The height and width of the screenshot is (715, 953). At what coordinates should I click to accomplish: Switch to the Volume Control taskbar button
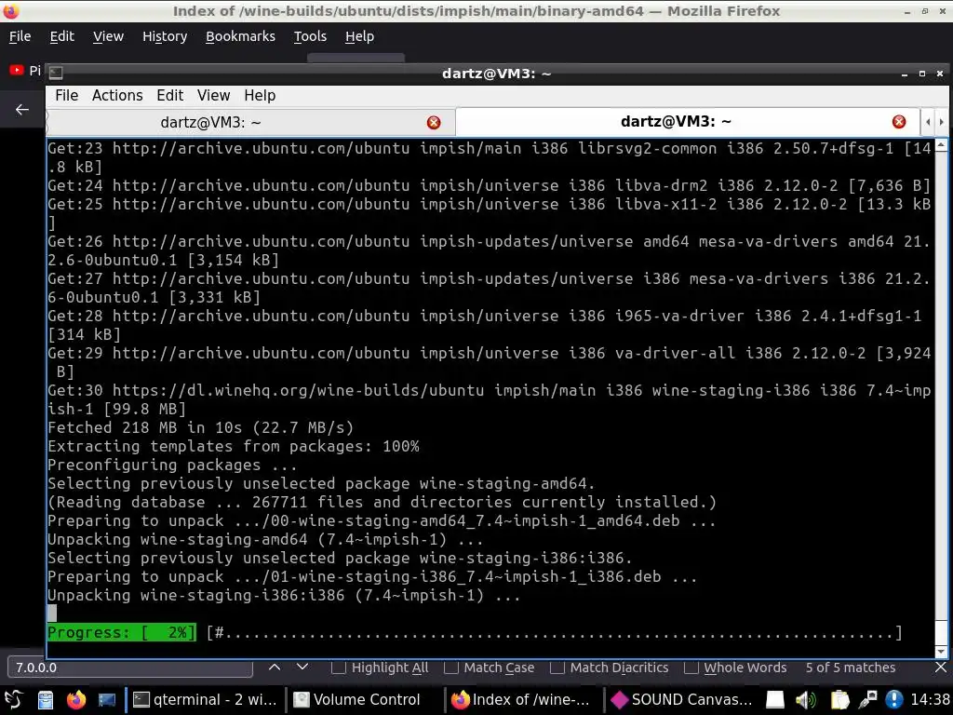pyautogui.click(x=365, y=700)
